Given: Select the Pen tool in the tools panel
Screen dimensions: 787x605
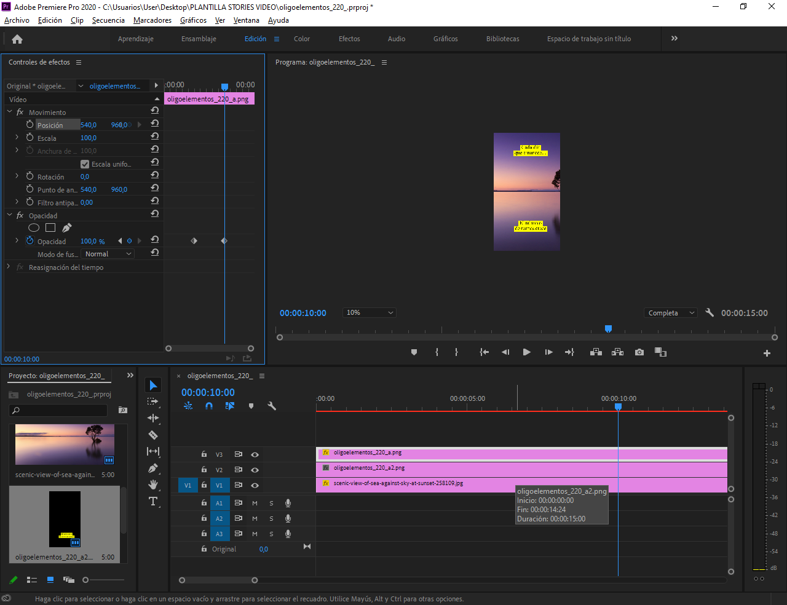Looking at the screenshot, I should point(153,468).
